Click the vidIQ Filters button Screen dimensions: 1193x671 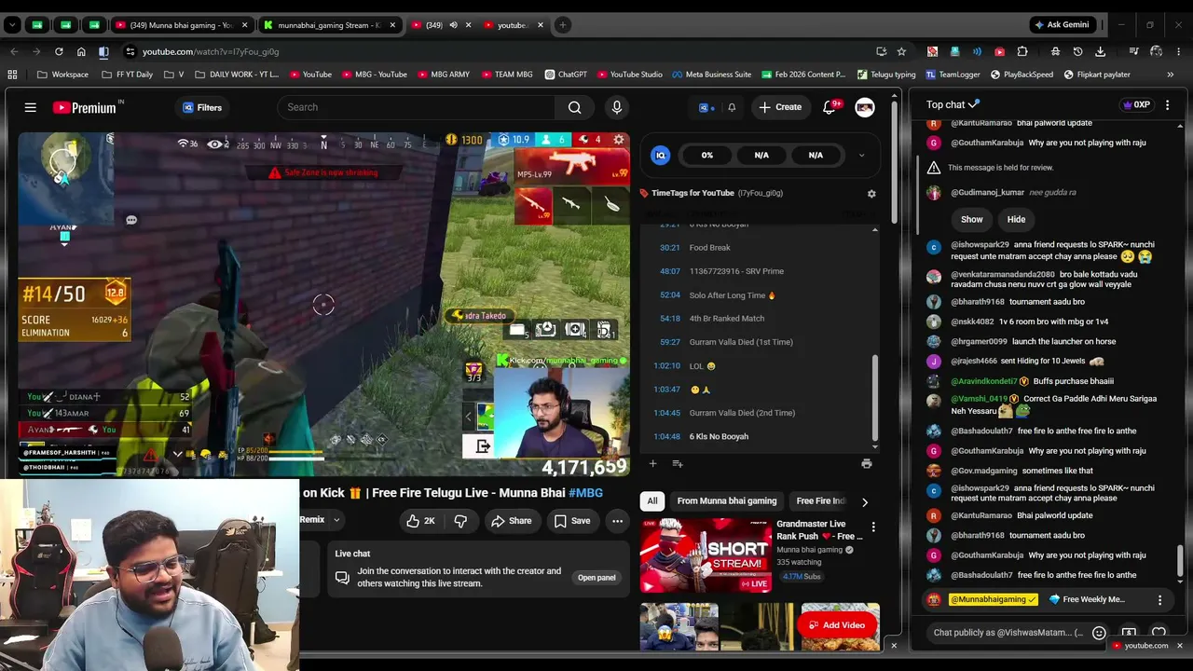point(202,107)
